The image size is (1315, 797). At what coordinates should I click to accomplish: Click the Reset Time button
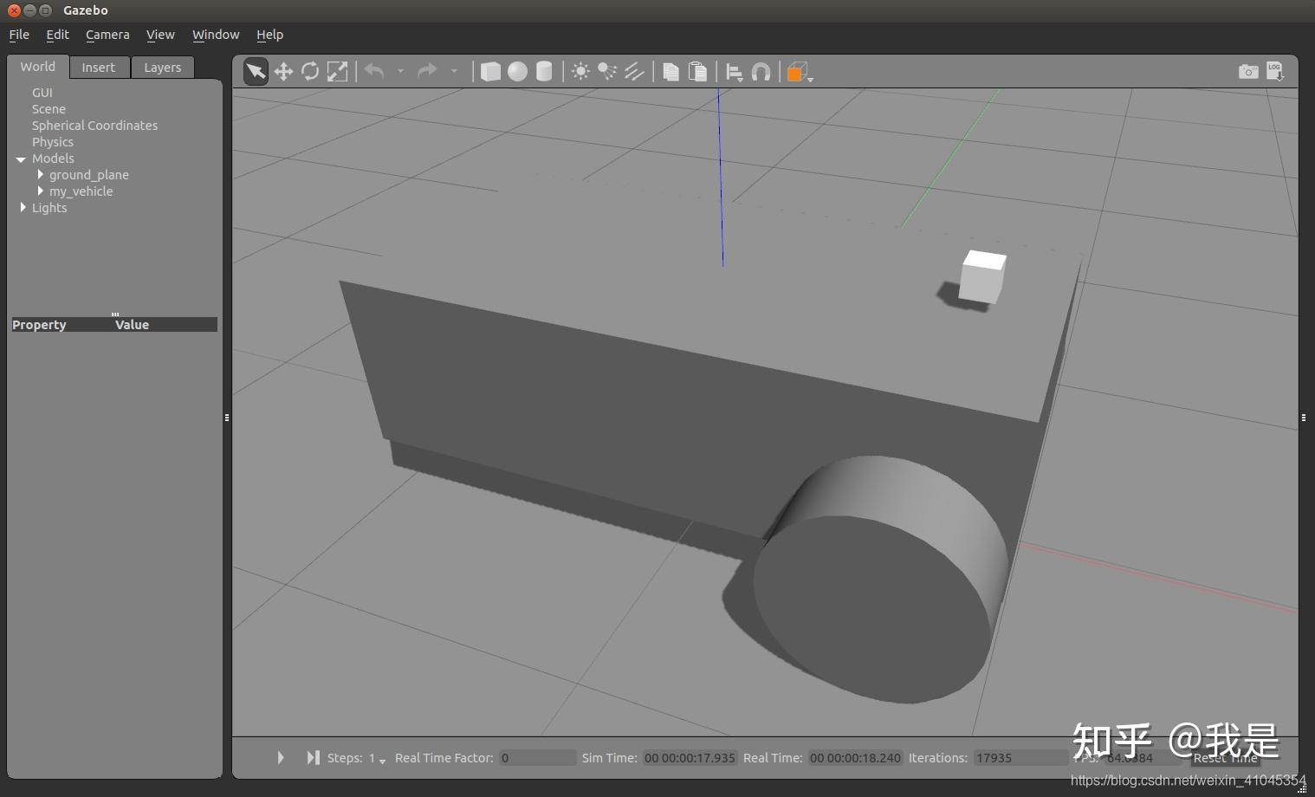[1225, 758]
